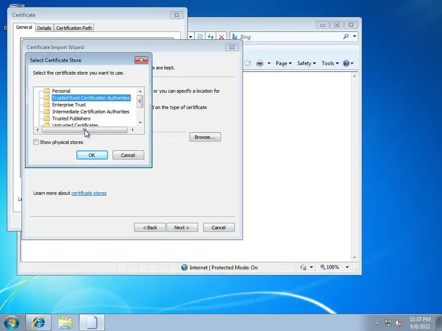
Task: Click the Read Mail icon in IE toolbar
Action: tap(248, 63)
